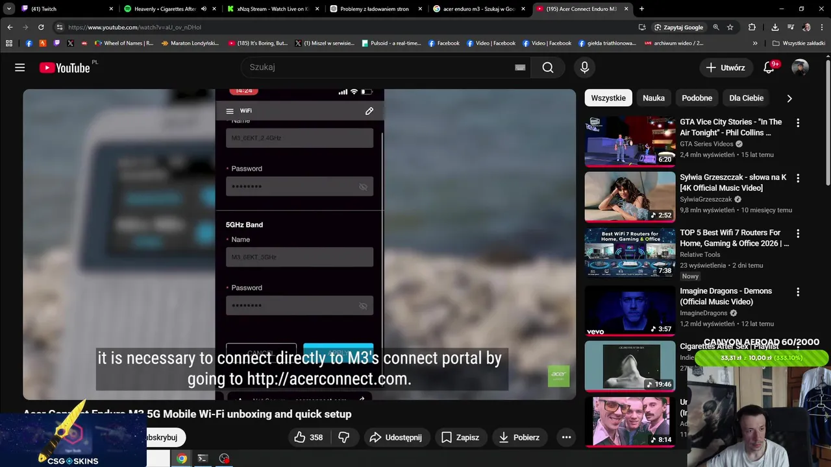Open a new browser tab

click(641, 9)
